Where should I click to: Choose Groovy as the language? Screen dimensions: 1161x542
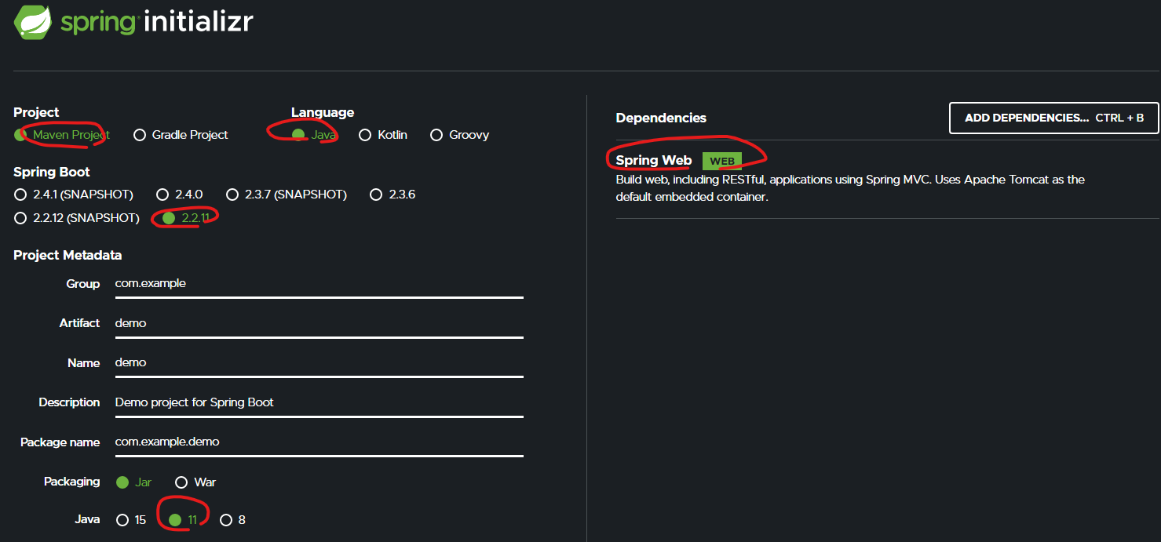pyautogui.click(x=436, y=135)
